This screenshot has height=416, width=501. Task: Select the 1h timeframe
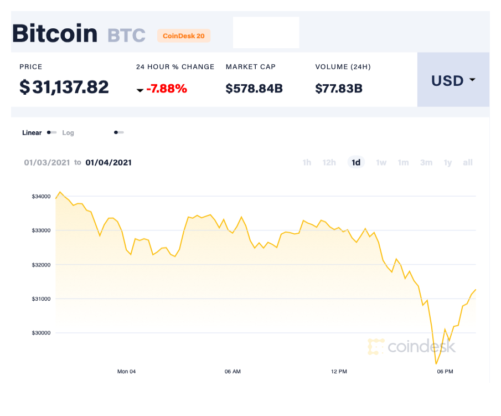tap(307, 162)
